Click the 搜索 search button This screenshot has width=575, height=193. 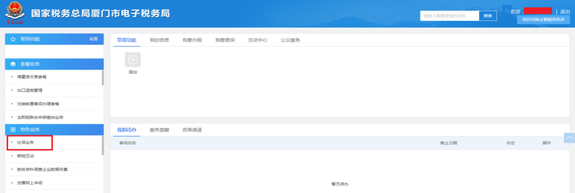(x=488, y=16)
